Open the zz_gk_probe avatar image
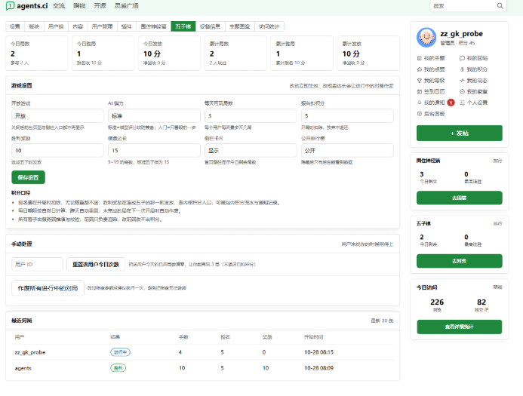The width and height of the screenshot is (523, 396). [x=426, y=37]
